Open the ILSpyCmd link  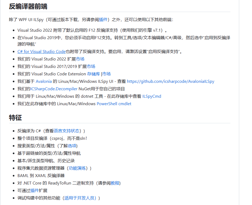(x=152, y=96)
